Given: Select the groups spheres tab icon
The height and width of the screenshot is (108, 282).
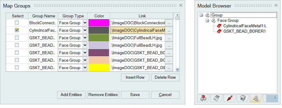Looking at the screenshot, I should click(256, 98).
